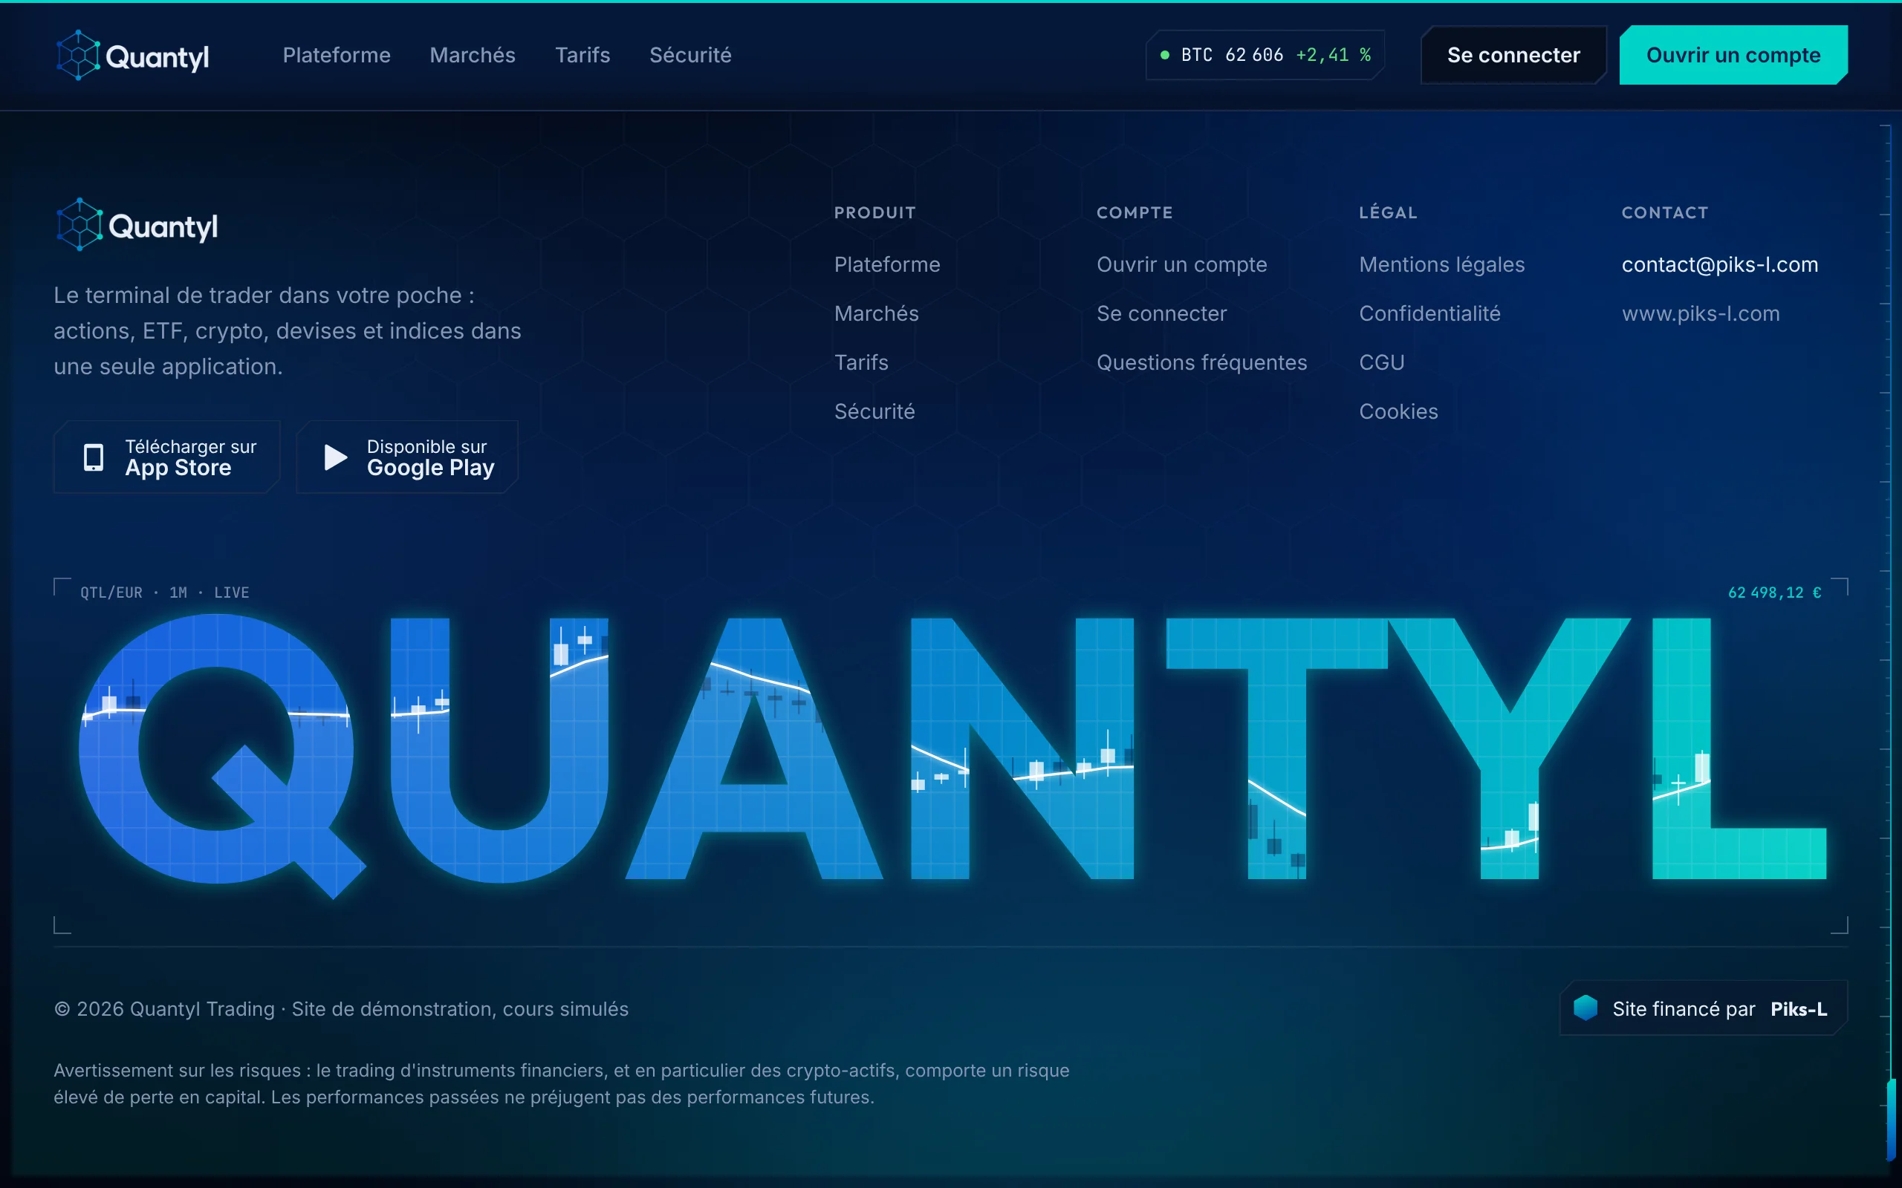This screenshot has width=1902, height=1188.
Task: Click the Piks-L hexagon icon
Action: (x=1585, y=1008)
